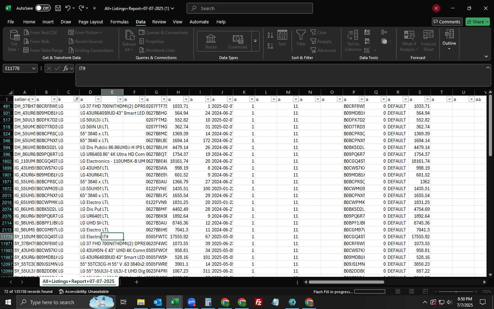This screenshot has width=494, height=309.
Task: Switch to the Automate tab
Action: click(x=199, y=22)
